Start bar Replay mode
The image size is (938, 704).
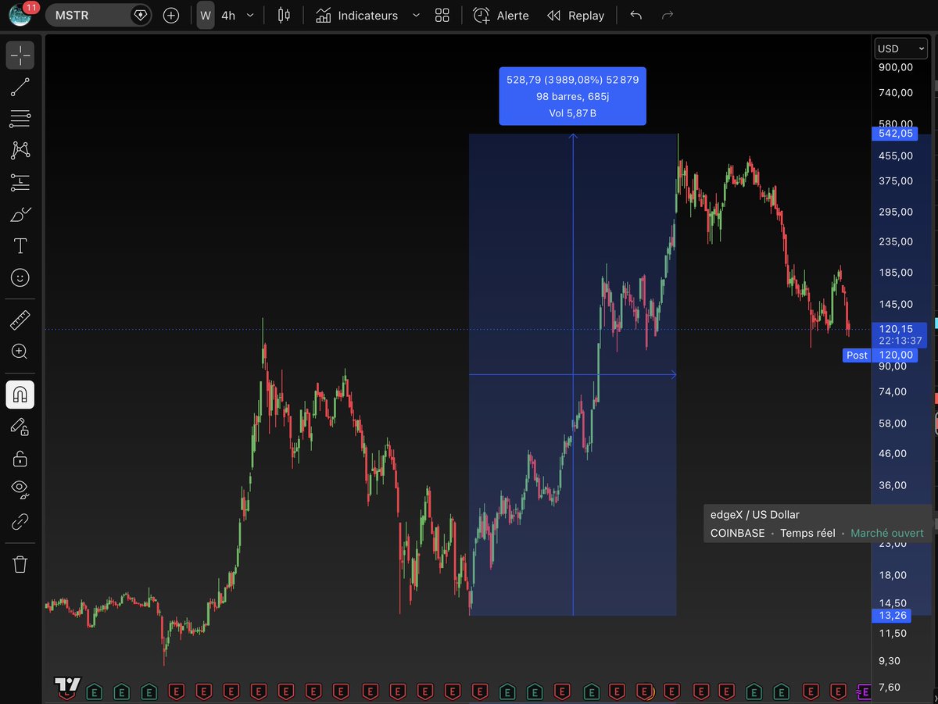[576, 16]
